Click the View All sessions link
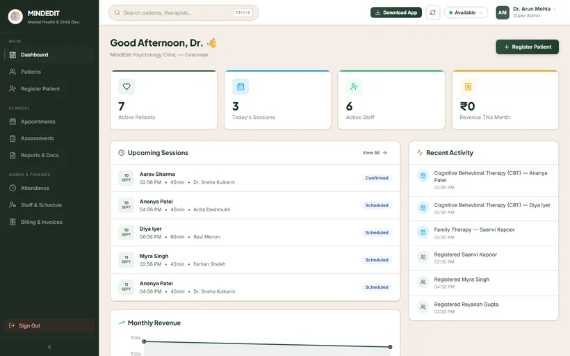The image size is (570, 356). coord(375,153)
